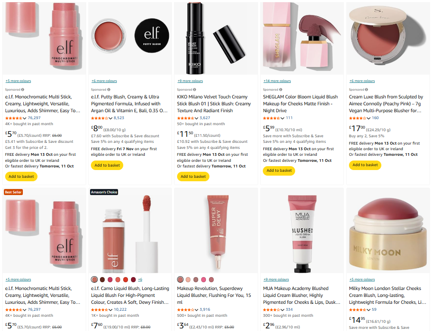Open +6 more swatches for e.l.f. Camo Blush

pos(140,280)
